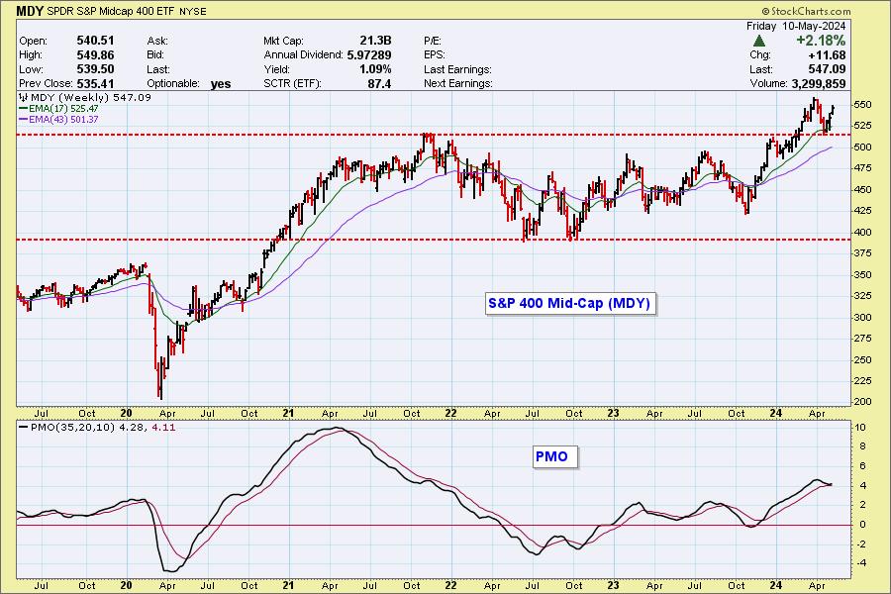The width and height of the screenshot is (891, 594).
Task: Click the 200 price axis label
Action: pyautogui.click(x=862, y=401)
